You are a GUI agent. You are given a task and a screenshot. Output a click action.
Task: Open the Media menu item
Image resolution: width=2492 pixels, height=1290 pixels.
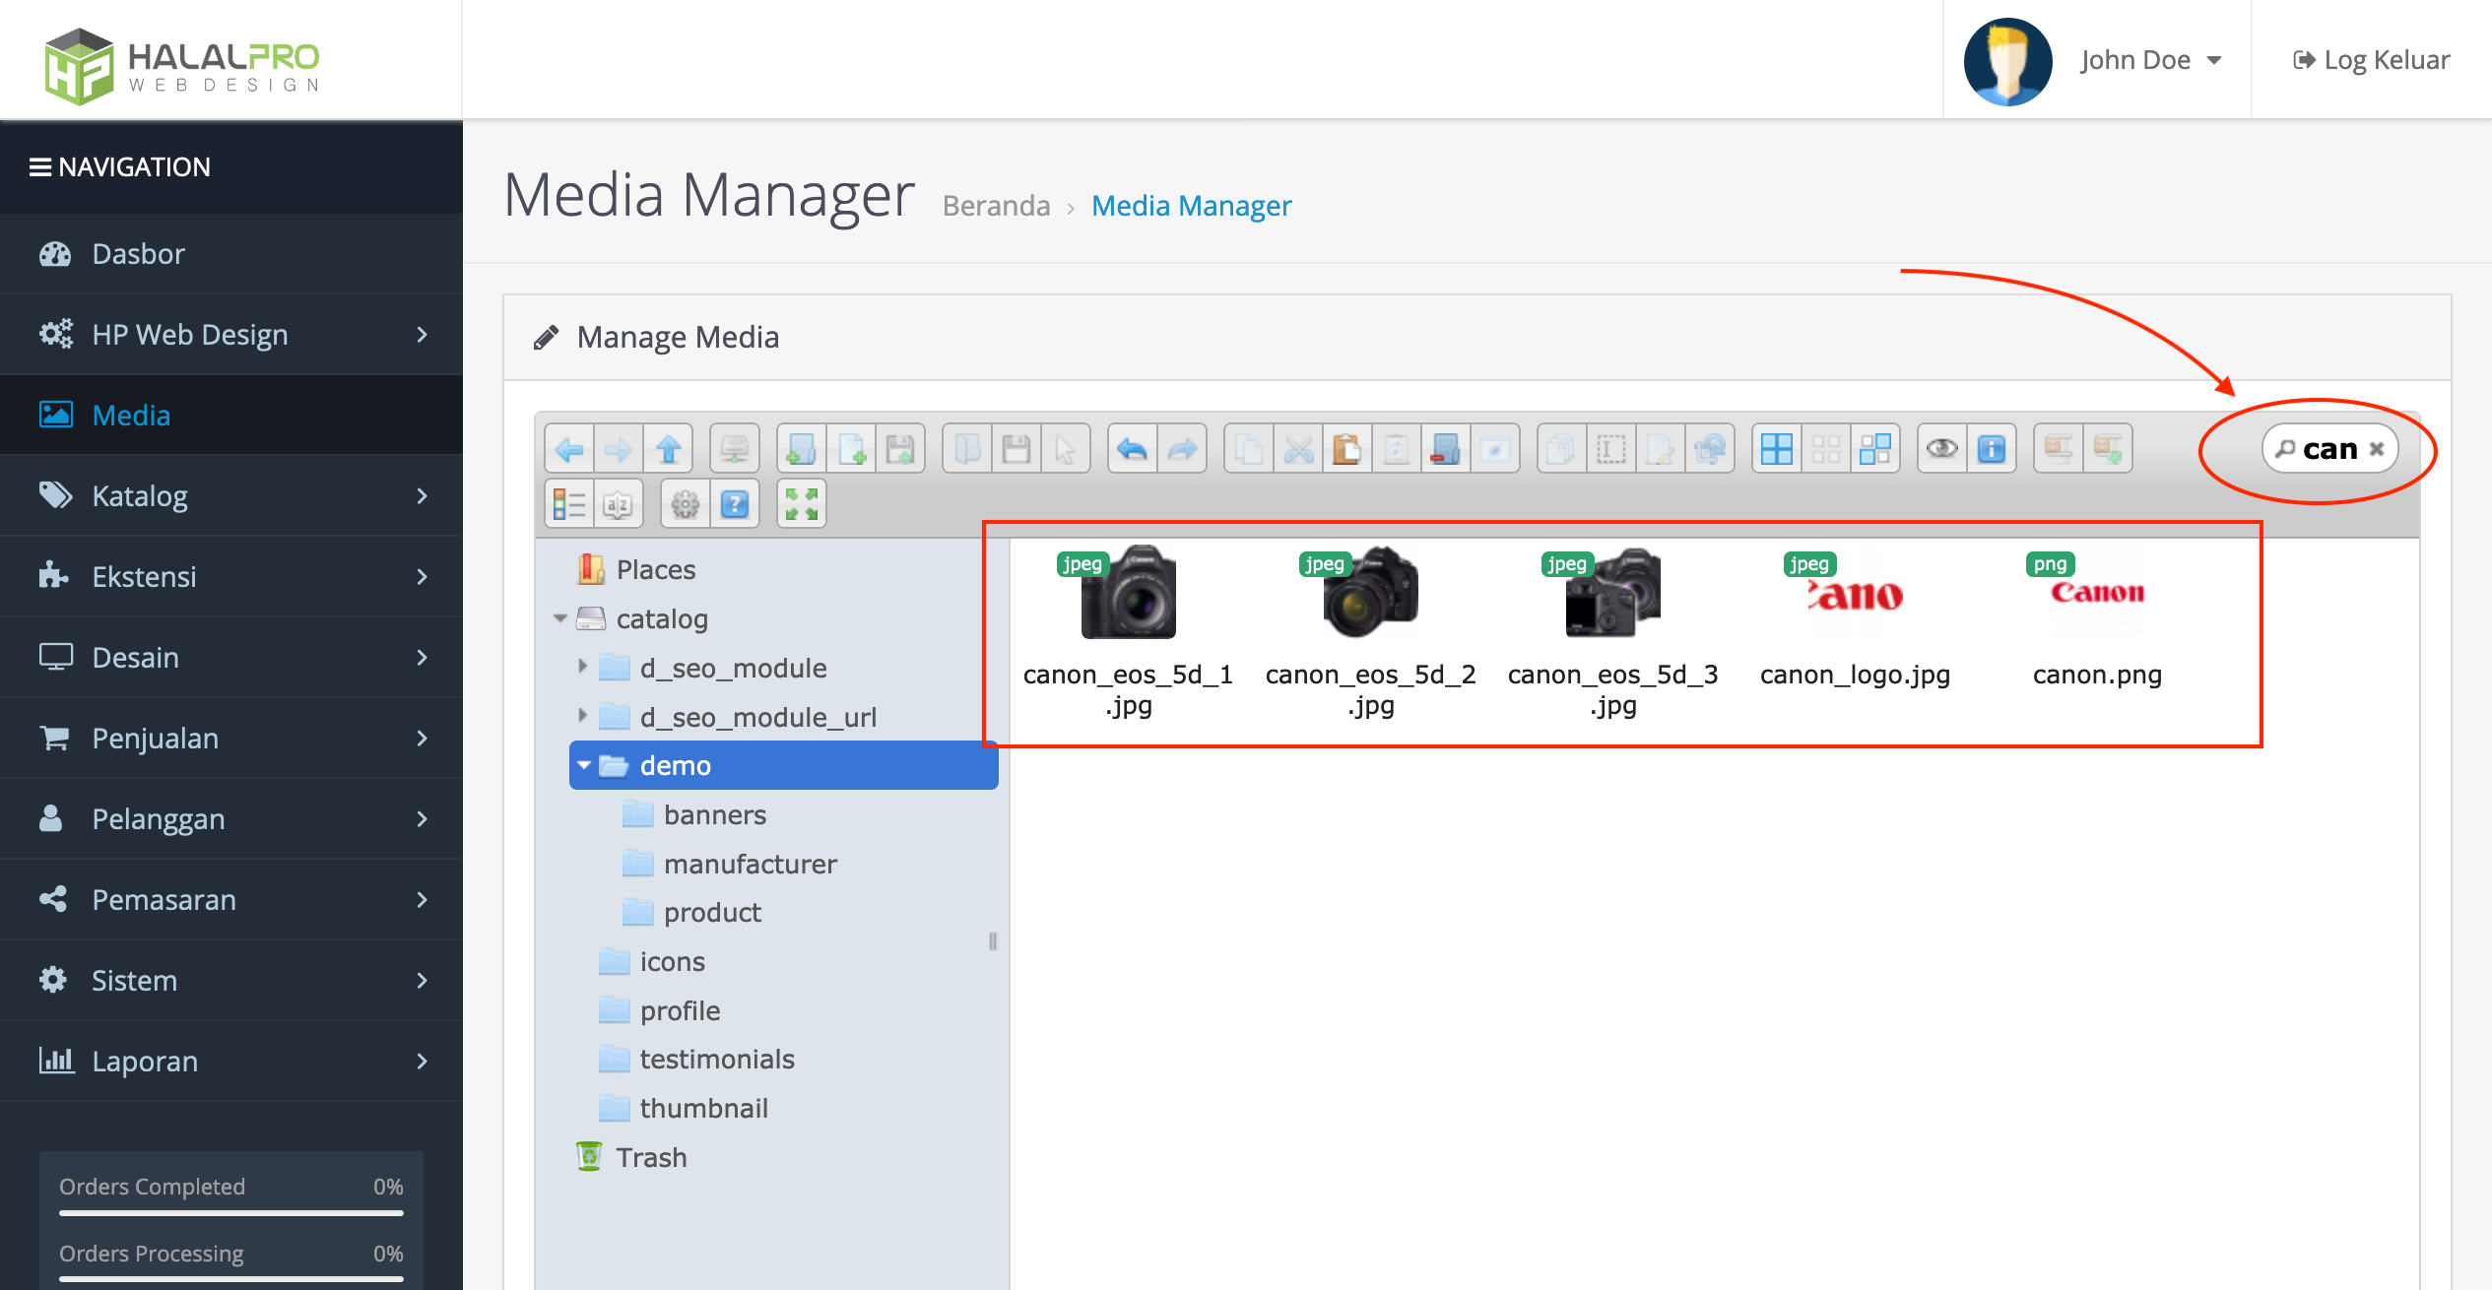[x=231, y=416]
